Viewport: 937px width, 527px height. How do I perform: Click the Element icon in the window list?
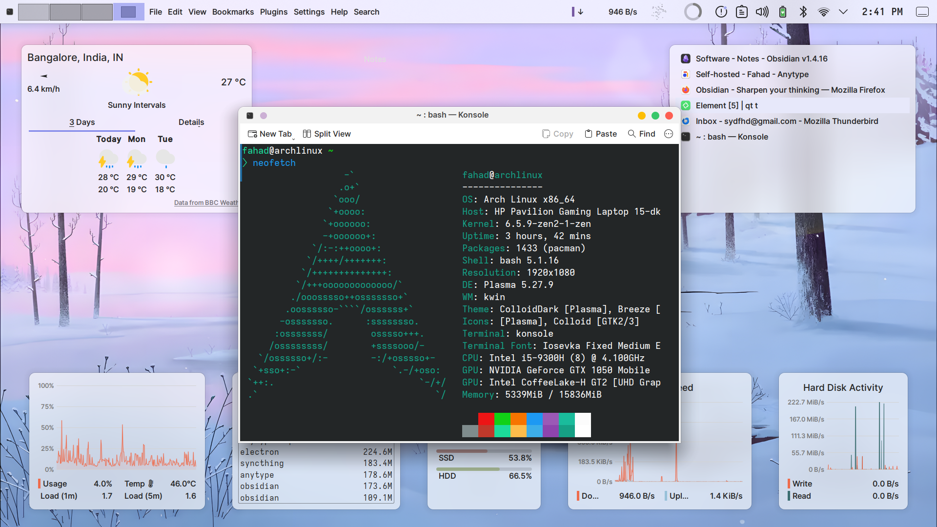point(686,105)
